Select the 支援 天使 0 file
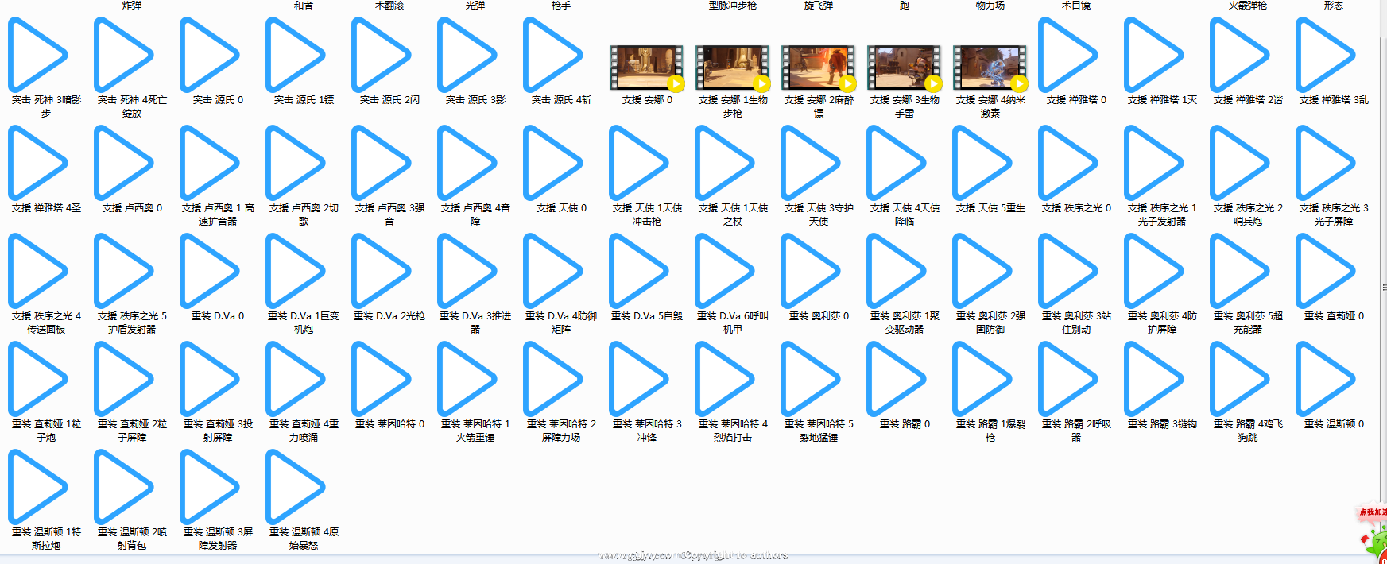Viewport: 1387px width, 564px height. [x=553, y=163]
